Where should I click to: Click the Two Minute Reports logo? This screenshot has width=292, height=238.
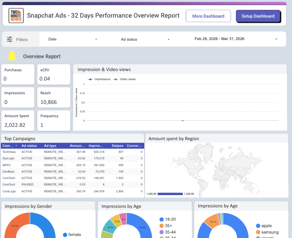click(x=16, y=16)
